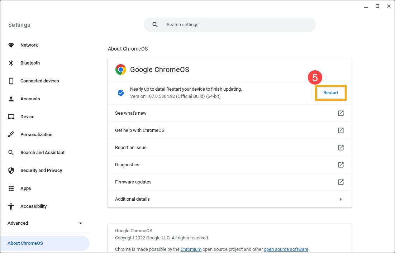Focus the Search settings field
395x253 pixels.
pos(229,25)
